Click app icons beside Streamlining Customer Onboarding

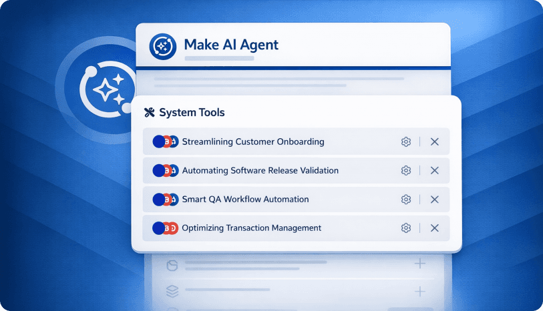click(166, 141)
